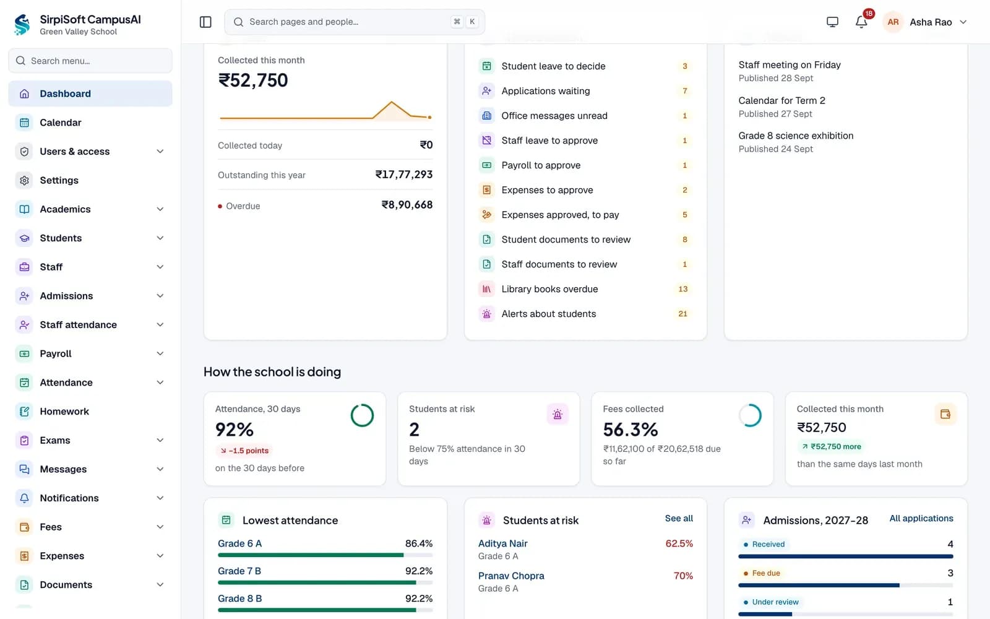Click the Search menu input in sidebar
This screenshot has height=619, width=990.
(90, 61)
